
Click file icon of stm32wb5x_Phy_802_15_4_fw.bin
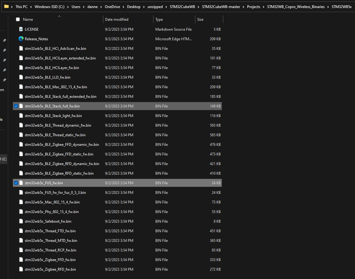click(x=21, y=212)
